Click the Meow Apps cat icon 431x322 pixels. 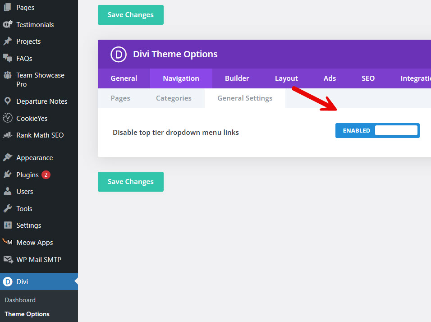pos(7,242)
